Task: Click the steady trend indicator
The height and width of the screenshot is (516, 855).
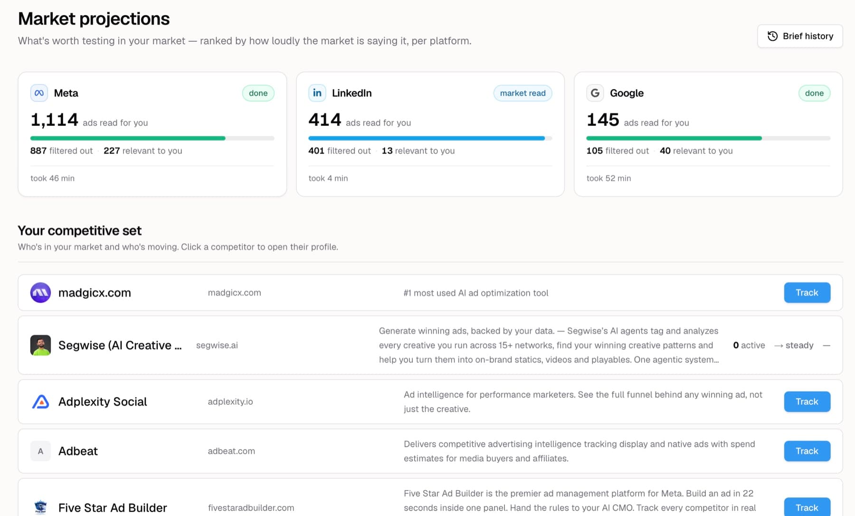Action: click(x=794, y=345)
